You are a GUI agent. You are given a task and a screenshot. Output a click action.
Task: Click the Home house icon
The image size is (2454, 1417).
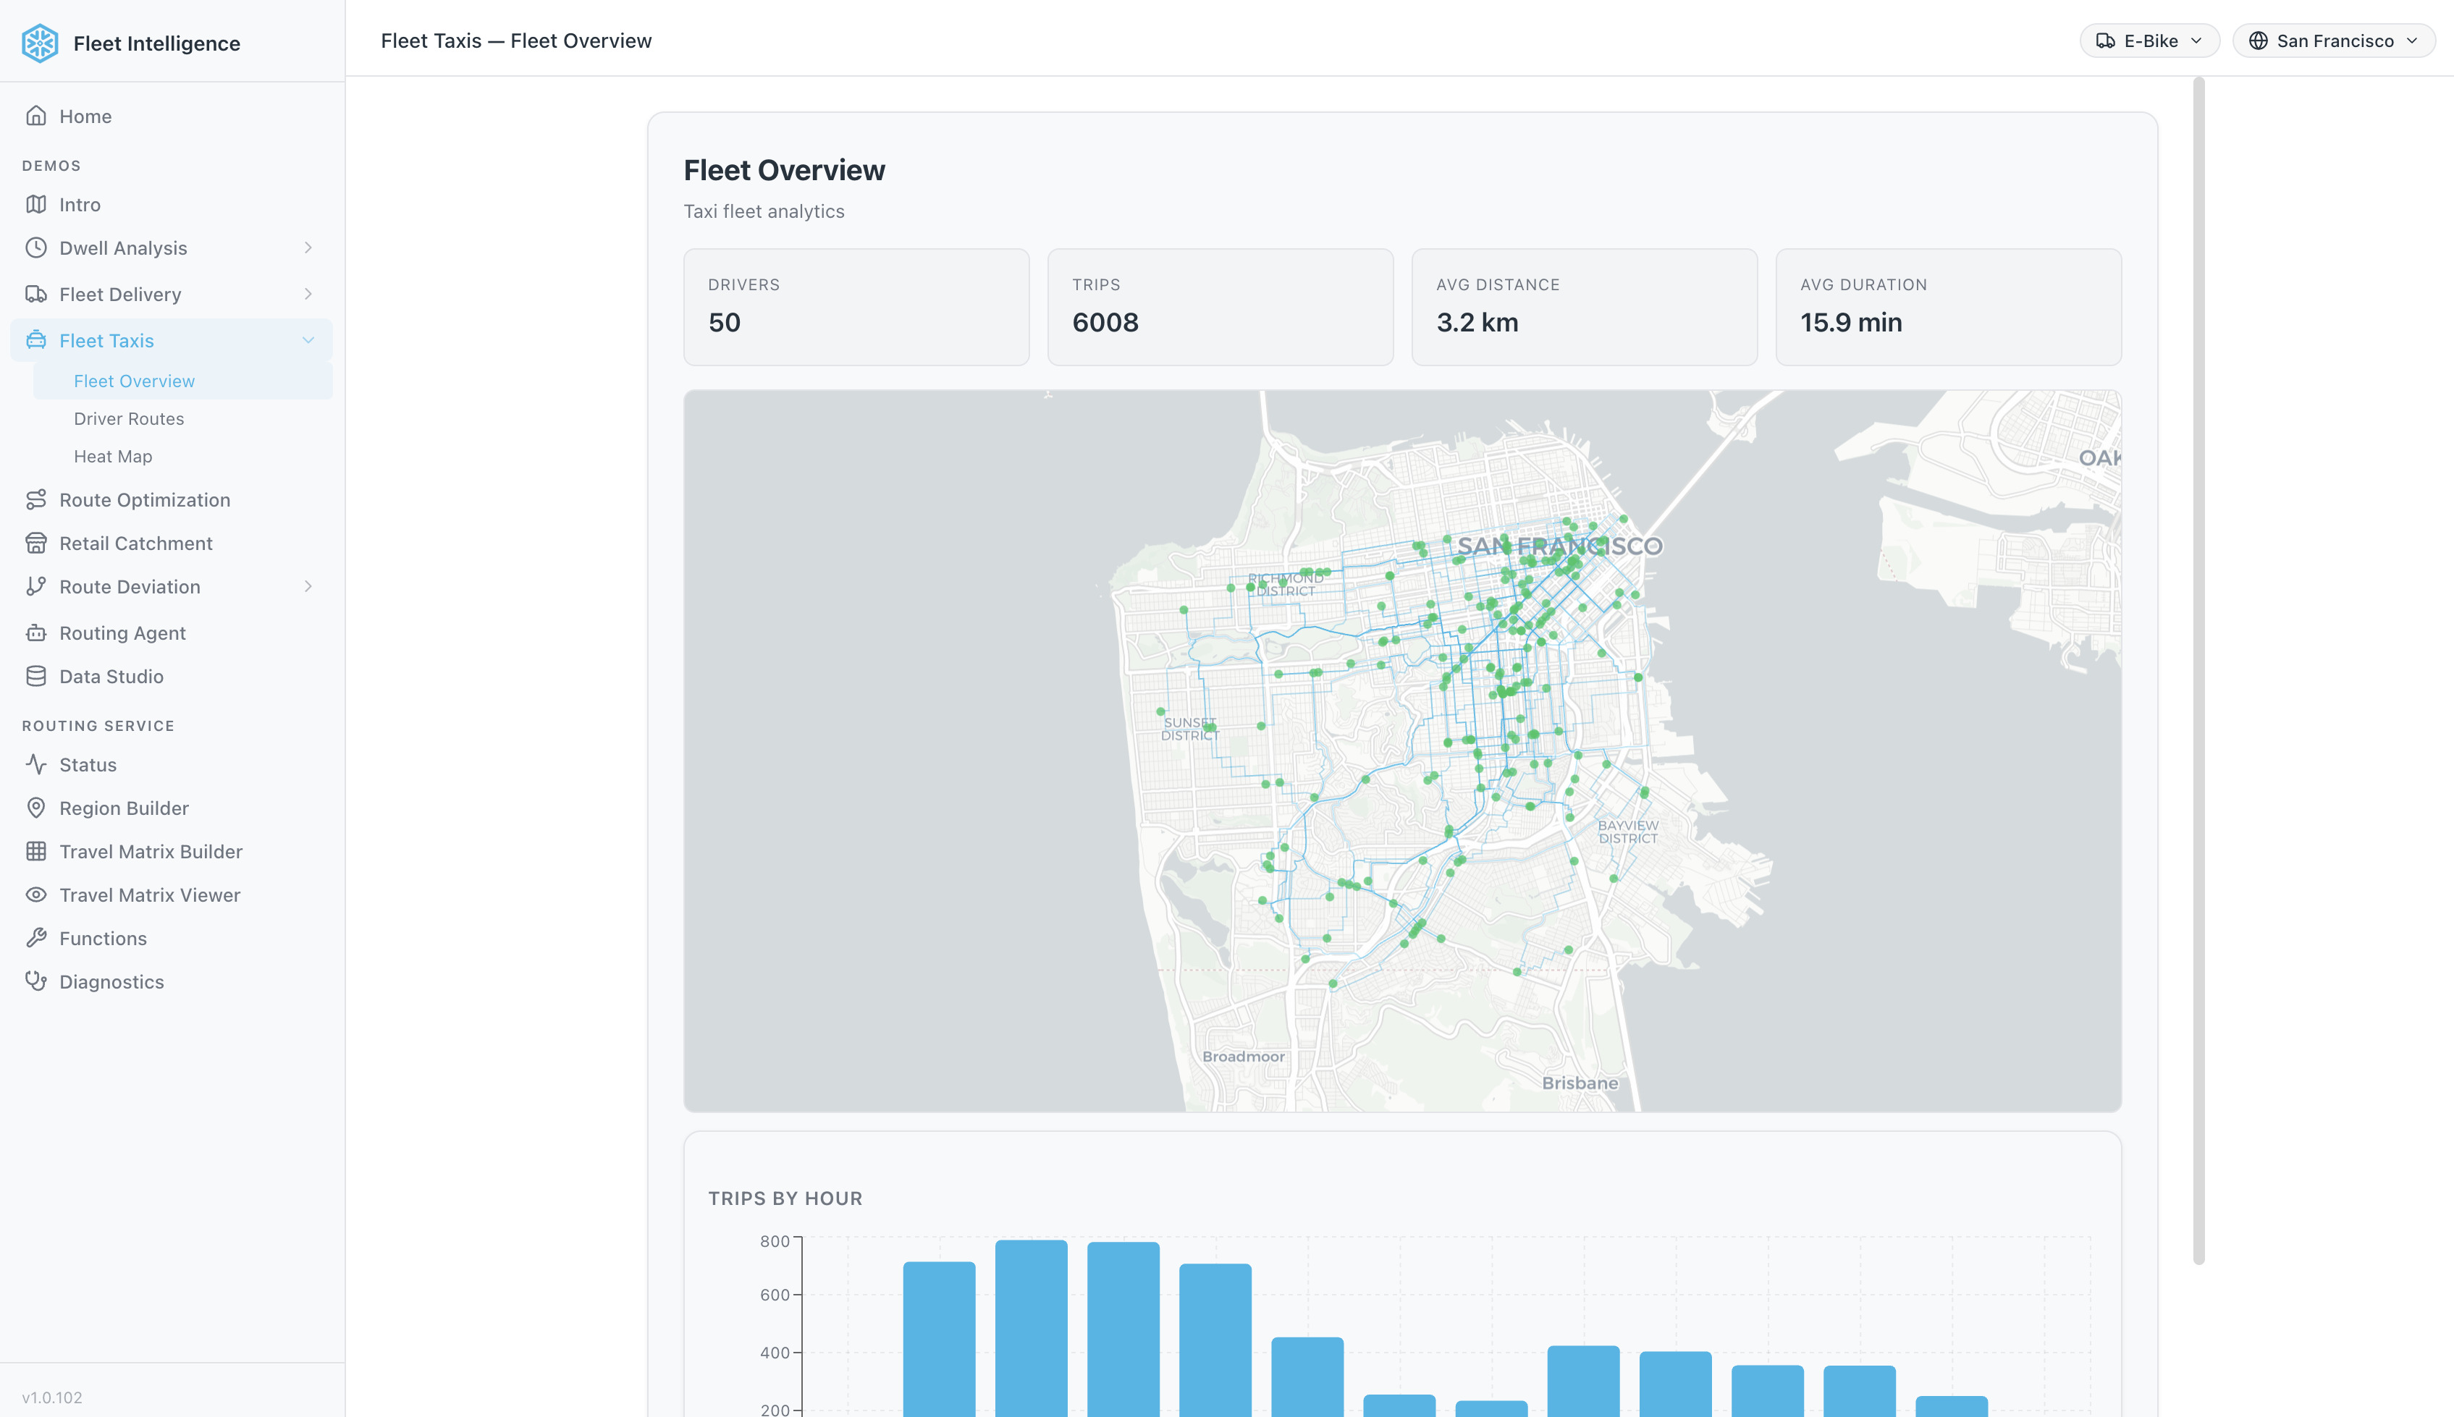pos(36,116)
